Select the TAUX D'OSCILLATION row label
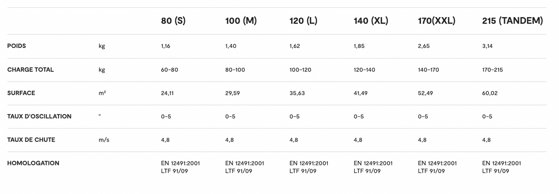 pos(39,117)
